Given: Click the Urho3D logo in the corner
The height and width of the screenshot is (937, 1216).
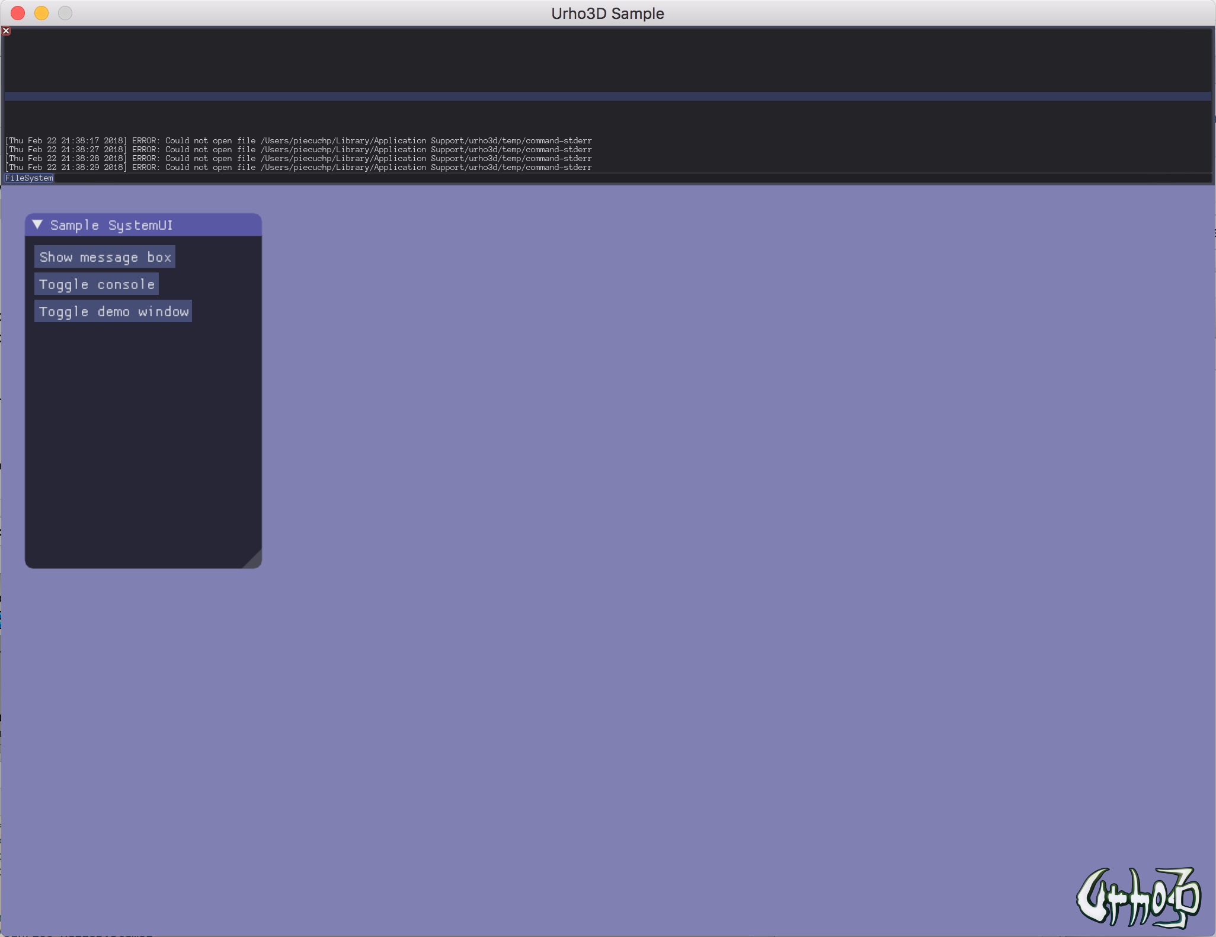Looking at the screenshot, I should pyautogui.click(x=1138, y=899).
